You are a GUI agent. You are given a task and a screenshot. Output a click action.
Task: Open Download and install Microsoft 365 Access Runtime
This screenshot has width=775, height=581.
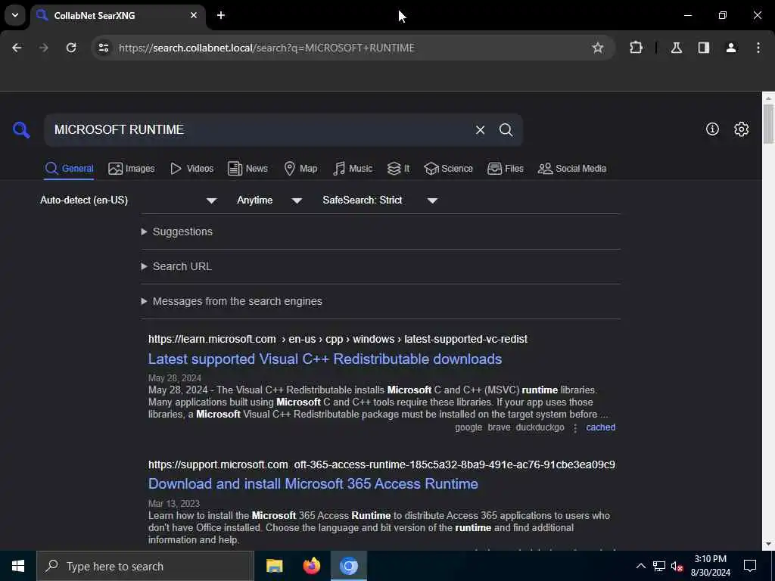click(313, 483)
